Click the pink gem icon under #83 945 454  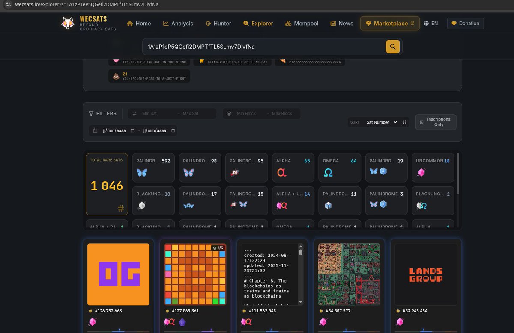tap(400, 322)
